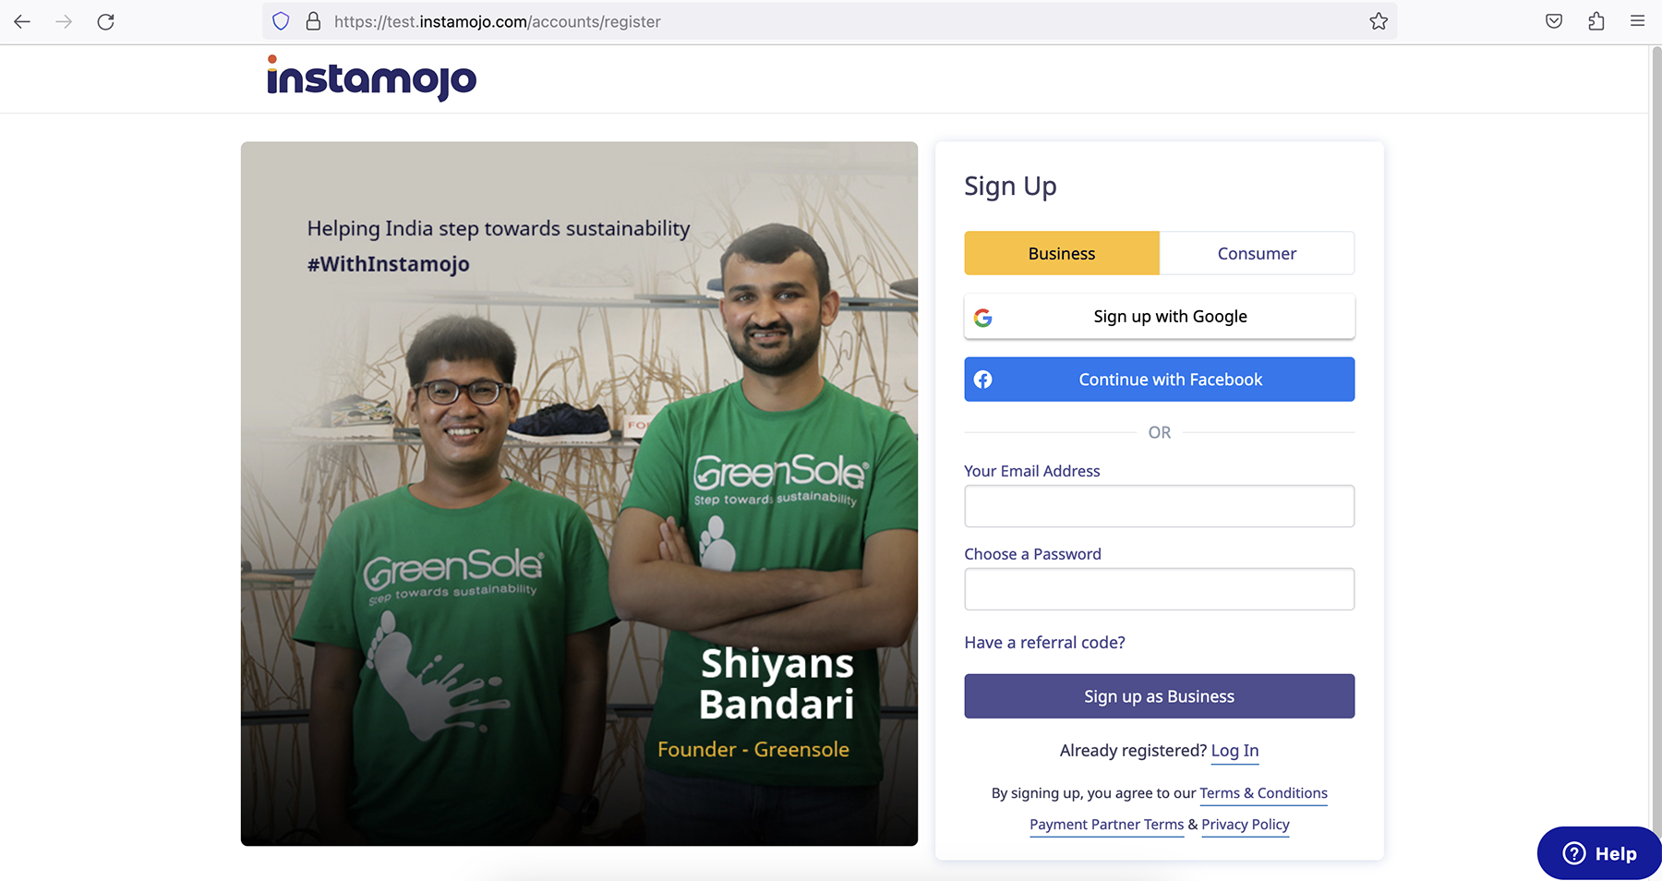Continue with Facebook
The image size is (1662, 881).
point(1160,380)
